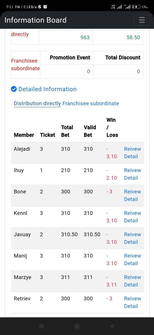
Task: Tap the Android recent apps square icon
Action: coord(41,326)
